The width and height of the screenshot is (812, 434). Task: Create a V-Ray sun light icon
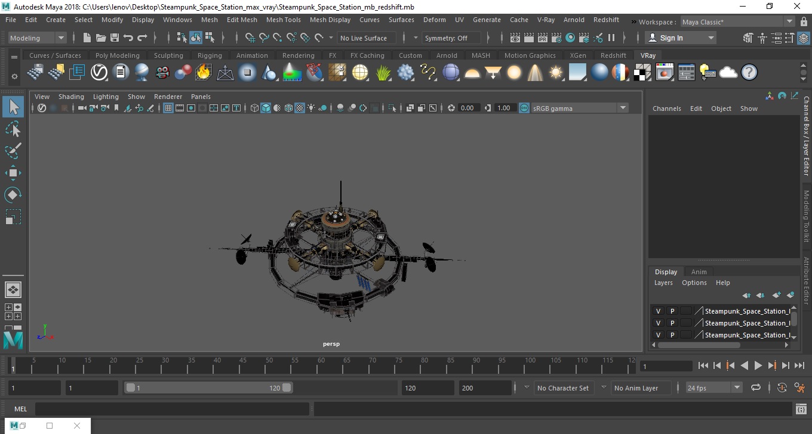coord(556,73)
